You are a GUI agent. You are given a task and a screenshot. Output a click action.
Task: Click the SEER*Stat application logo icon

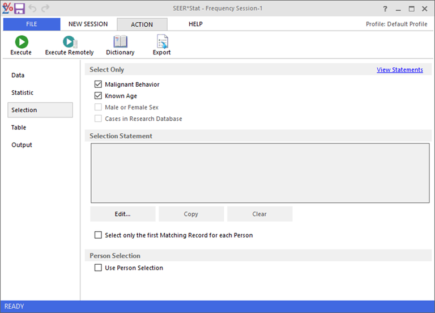7,9
